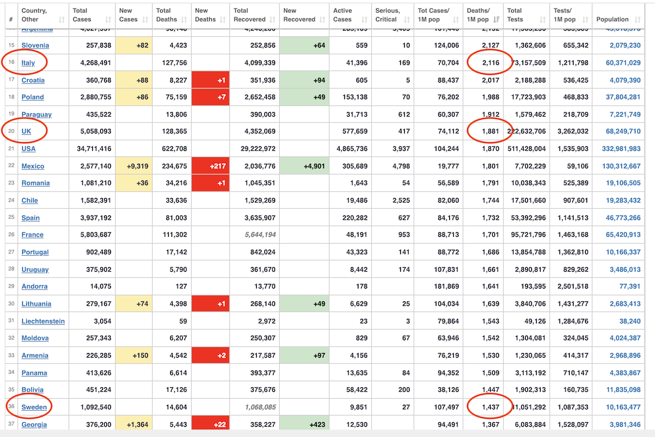Sort by the Country, Other column

[x=43, y=15]
